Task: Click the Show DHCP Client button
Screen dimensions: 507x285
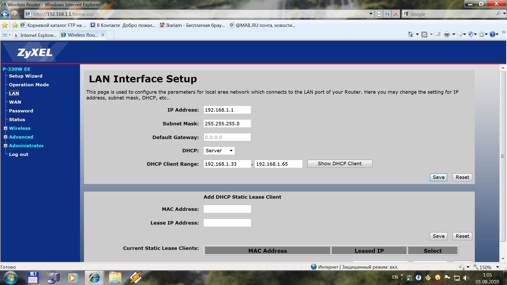Action: (340, 164)
